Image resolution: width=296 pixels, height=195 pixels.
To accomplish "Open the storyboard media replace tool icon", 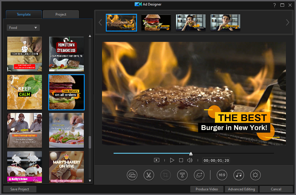I will pos(132,175).
